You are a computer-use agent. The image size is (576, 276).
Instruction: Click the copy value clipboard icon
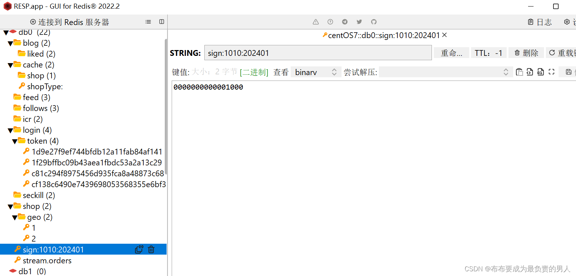[x=519, y=72]
